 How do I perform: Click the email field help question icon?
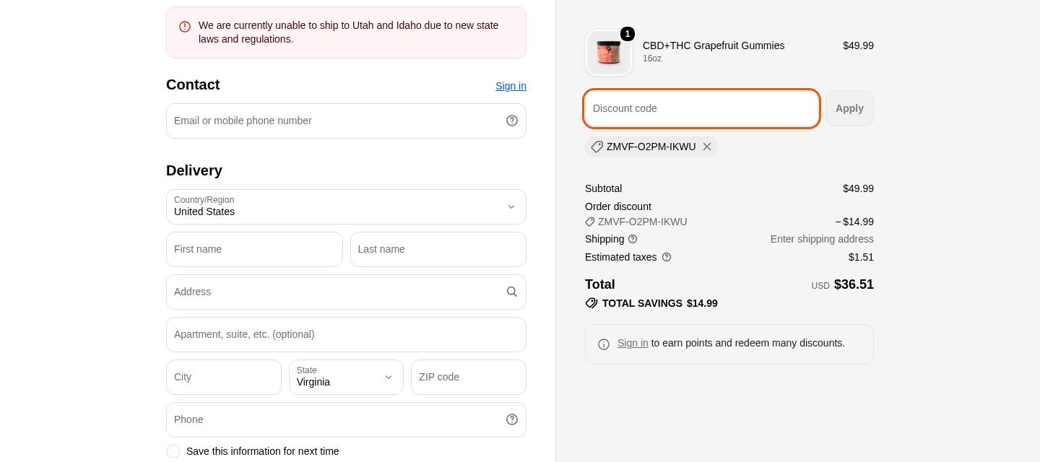pos(512,121)
